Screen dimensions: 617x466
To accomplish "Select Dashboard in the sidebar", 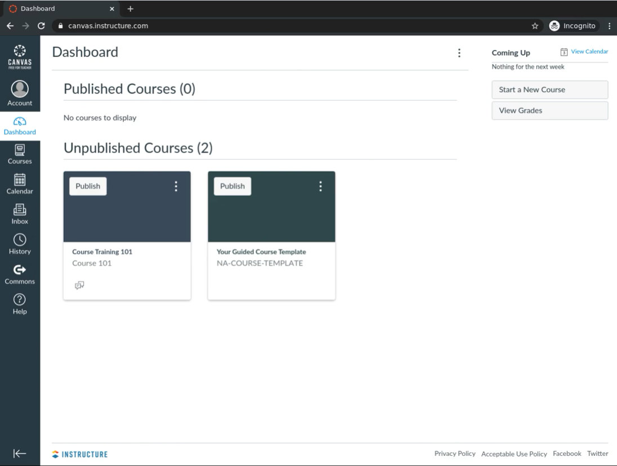I will coord(20,125).
